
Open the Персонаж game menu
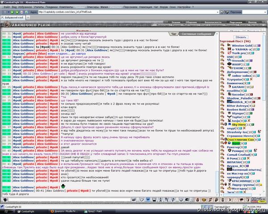pyautogui.click(x=235, y=22)
